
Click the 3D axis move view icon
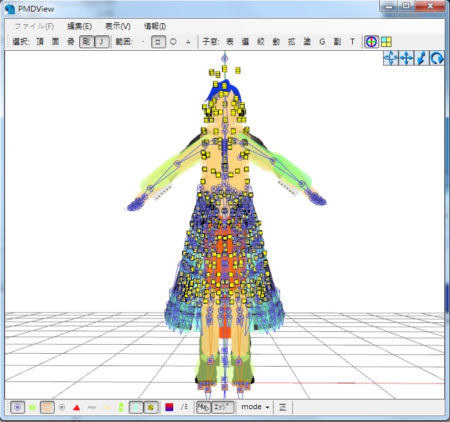point(391,59)
